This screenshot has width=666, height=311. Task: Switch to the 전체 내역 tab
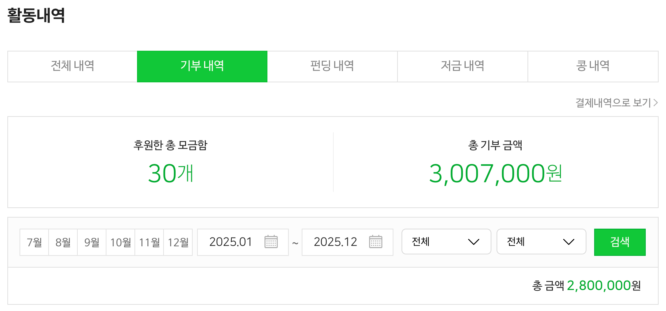coord(73,66)
